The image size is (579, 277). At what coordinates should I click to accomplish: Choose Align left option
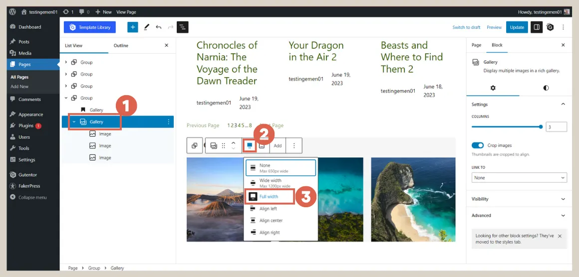281,209
